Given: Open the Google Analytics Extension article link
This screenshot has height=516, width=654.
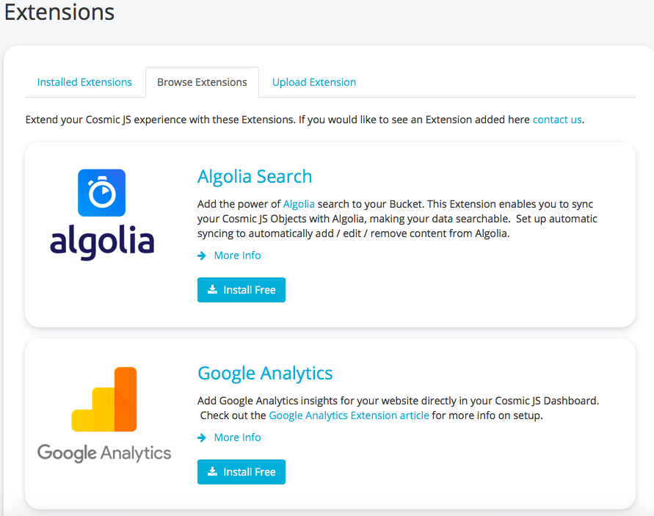Looking at the screenshot, I should (349, 415).
